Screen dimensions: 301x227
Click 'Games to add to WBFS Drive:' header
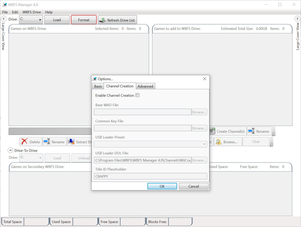click(x=177, y=29)
